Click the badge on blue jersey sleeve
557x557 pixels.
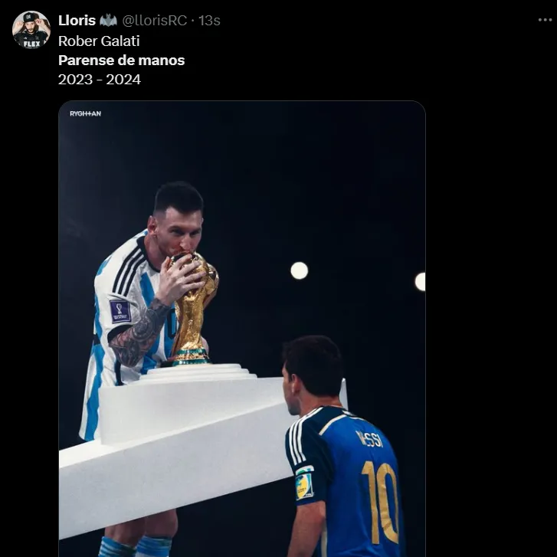point(304,483)
